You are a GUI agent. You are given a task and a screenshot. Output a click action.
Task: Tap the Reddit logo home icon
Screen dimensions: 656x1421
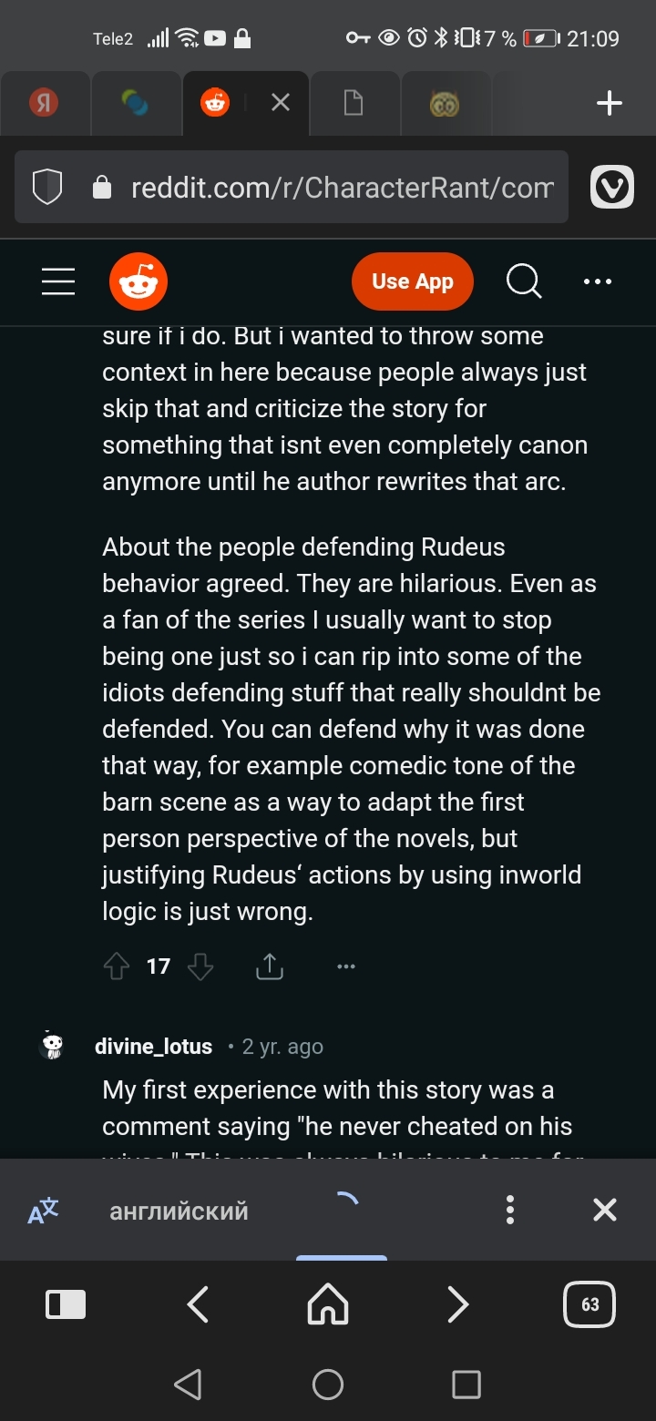pyautogui.click(x=138, y=282)
